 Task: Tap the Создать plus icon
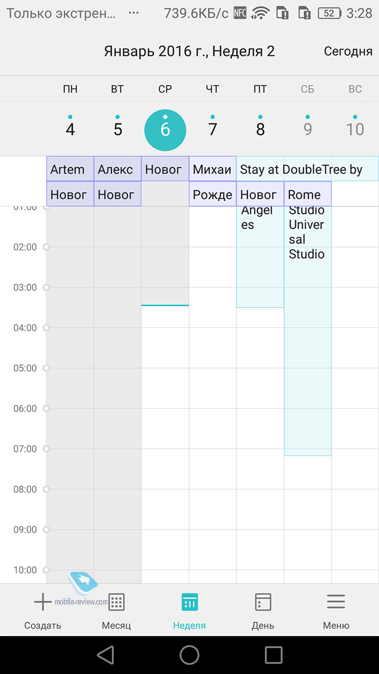pos(43,602)
